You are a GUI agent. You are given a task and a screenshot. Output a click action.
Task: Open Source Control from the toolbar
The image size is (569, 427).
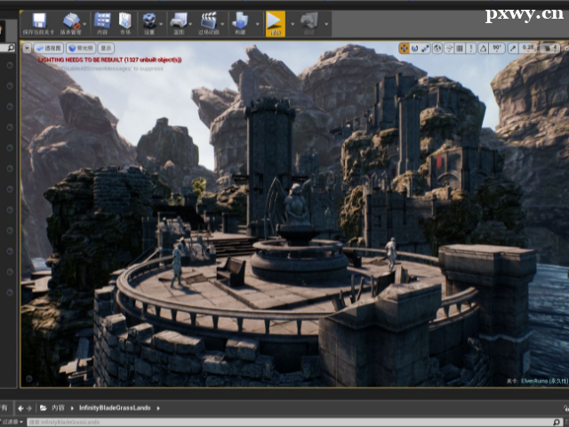coord(72,20)
